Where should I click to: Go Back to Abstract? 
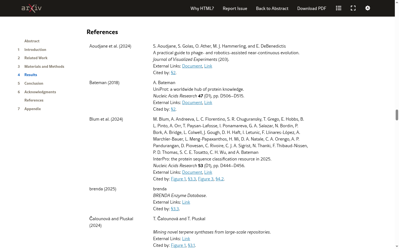pos(272,8)
